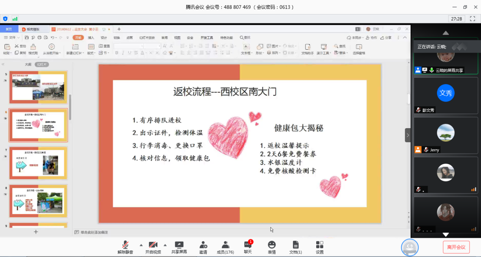481x257 pixels.
Task: Expand the microphone options arrow
Action: [x=141, y=245]
